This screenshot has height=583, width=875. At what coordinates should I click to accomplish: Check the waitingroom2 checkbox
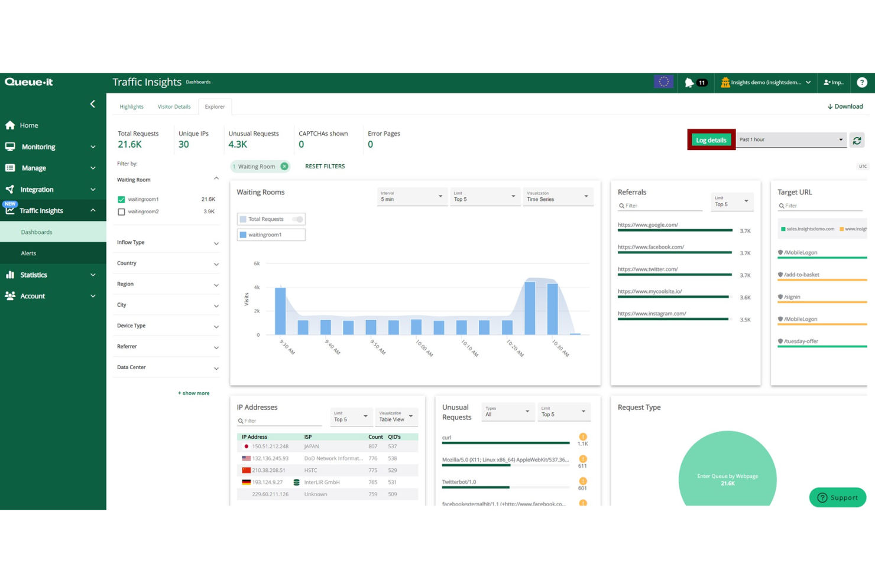pos(121,211)
